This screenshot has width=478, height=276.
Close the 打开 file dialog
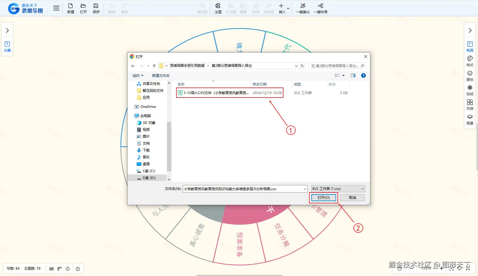pyautogui.click(x=366, y=57)
